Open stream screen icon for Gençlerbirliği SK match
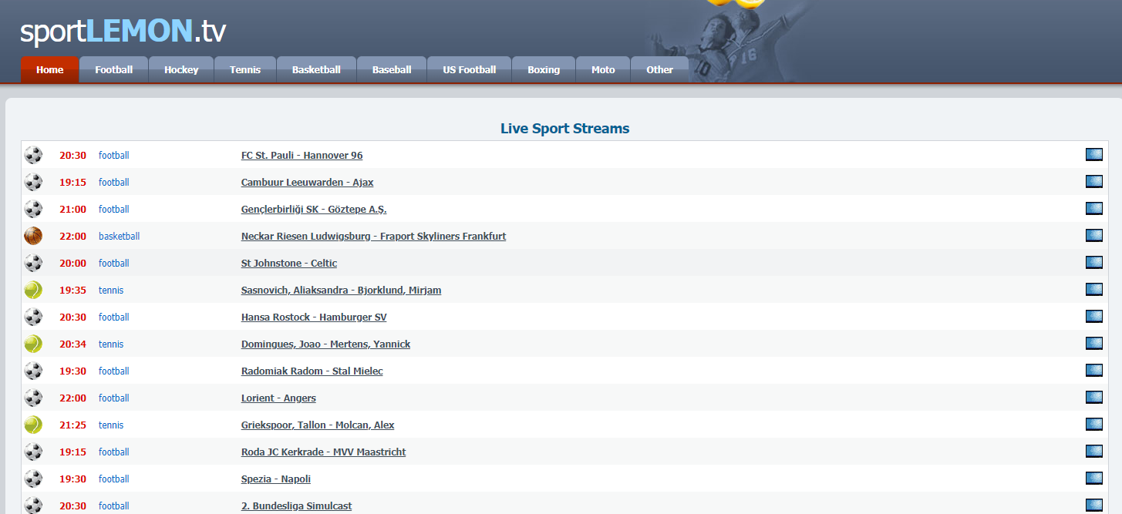 coord(1093,209)
